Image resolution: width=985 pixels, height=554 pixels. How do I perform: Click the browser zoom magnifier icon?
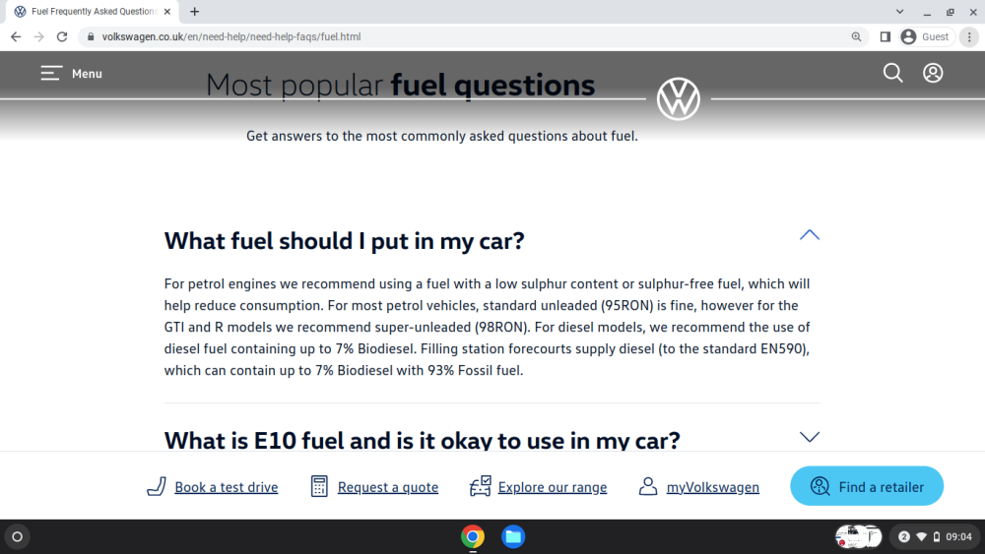[x=856, y=37]
